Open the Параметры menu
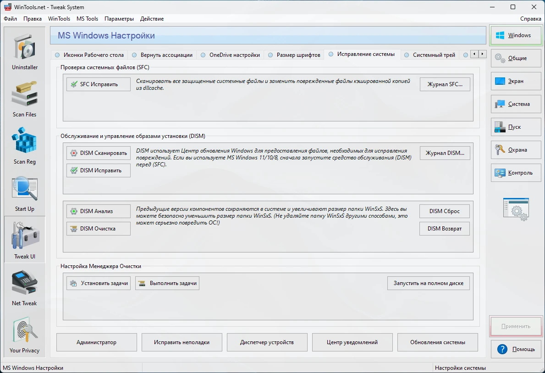 pyautogui.click(x=119, y=19)
